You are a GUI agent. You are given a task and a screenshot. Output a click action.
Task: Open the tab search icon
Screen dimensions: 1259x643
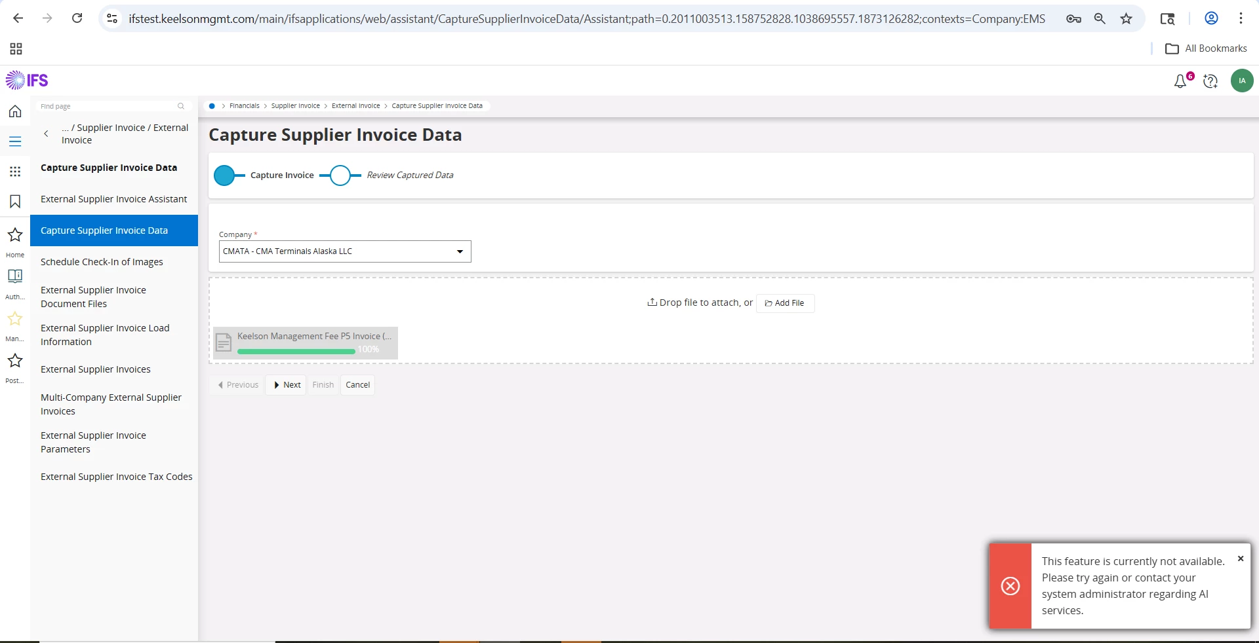tap(1167, 18)
